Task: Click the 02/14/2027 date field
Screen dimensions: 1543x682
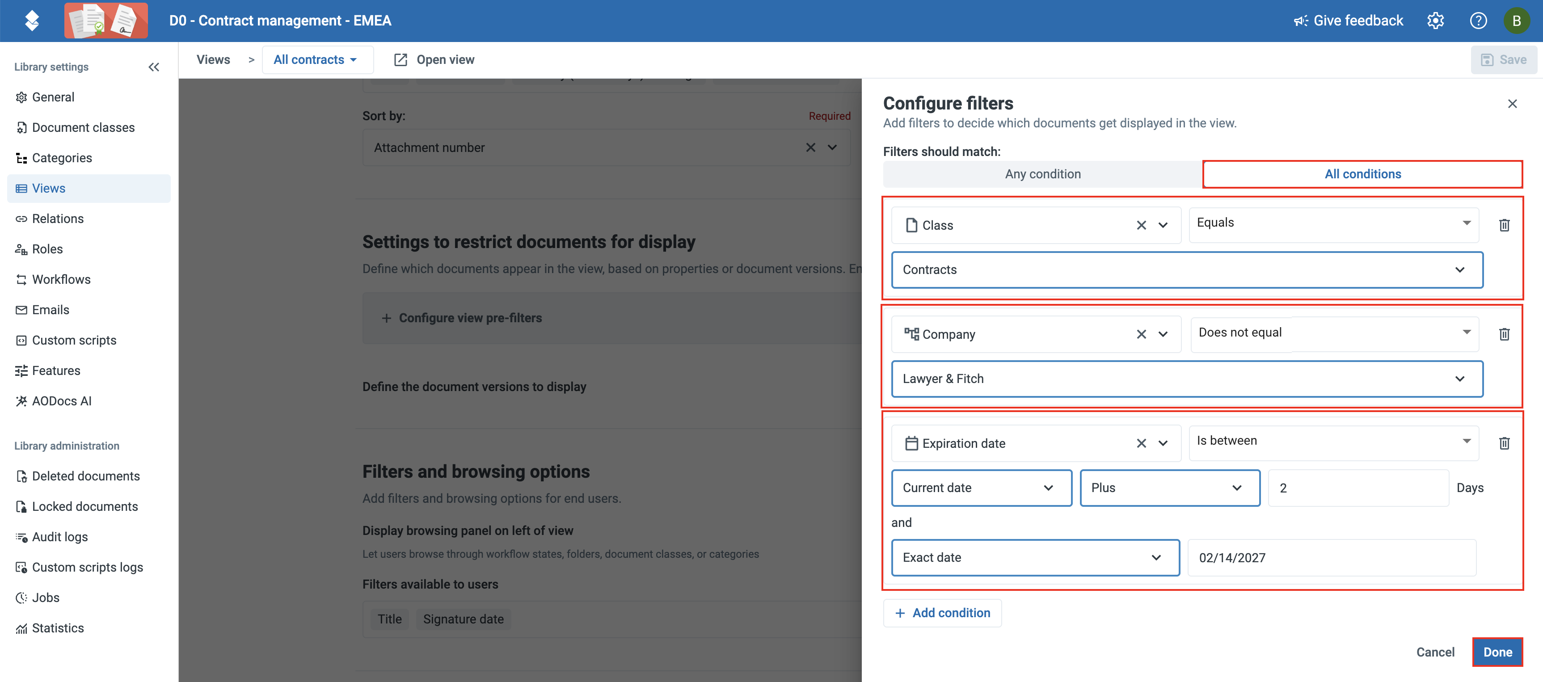Action: (x=1332, y=557)
